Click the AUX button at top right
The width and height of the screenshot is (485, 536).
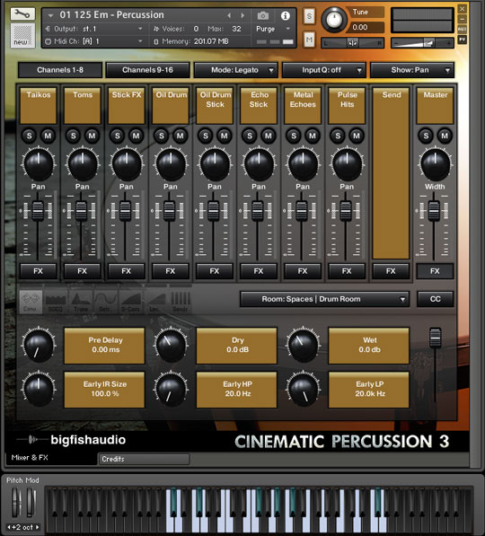click(462, 29)
